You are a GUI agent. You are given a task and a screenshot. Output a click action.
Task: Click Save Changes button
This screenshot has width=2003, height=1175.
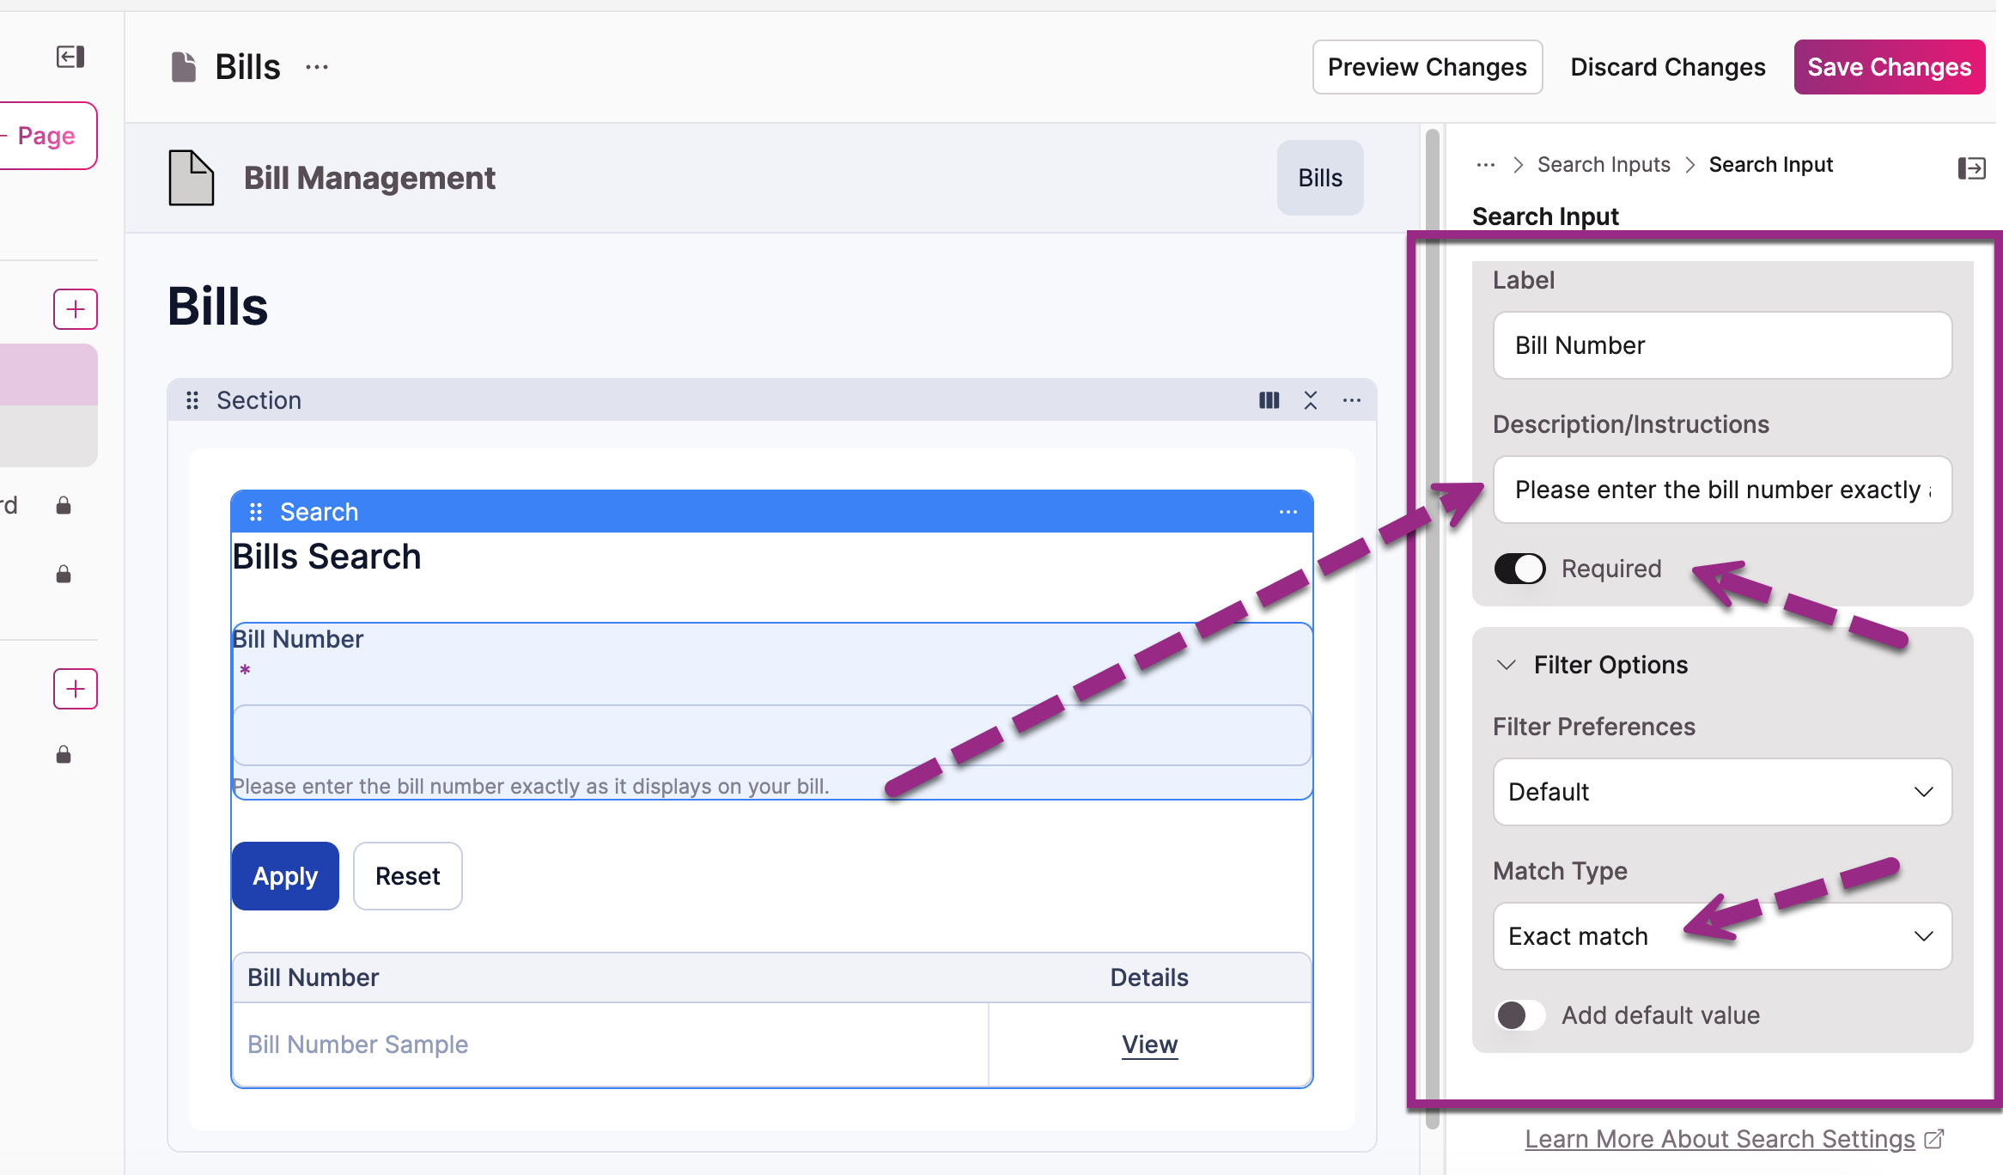[1889, 67]
